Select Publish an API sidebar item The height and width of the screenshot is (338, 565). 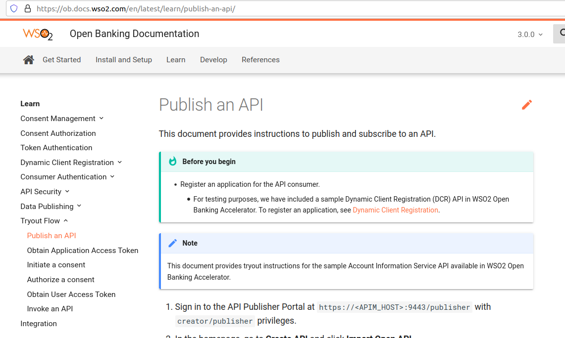(x=51, y=236)
